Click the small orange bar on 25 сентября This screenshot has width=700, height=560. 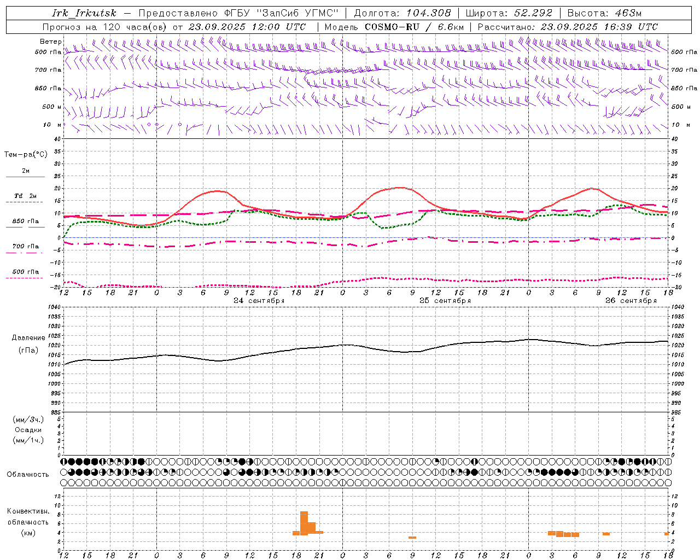click(412, 538)
